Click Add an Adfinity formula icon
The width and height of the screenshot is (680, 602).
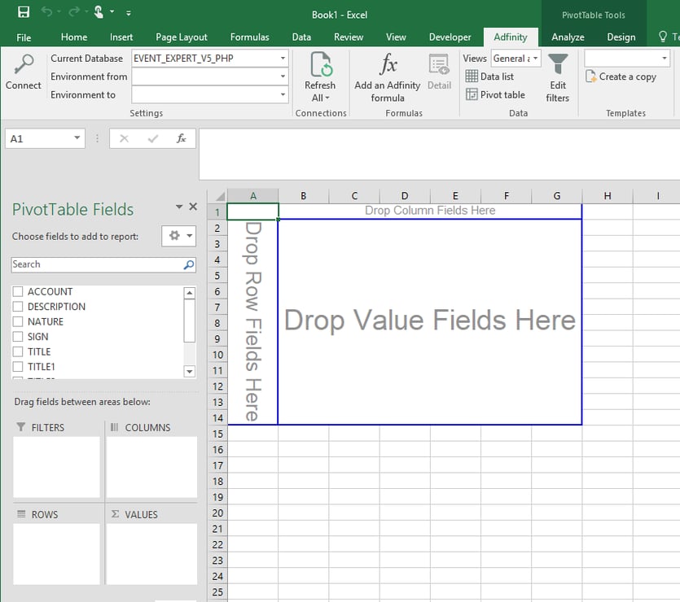[x=388, y=66]
